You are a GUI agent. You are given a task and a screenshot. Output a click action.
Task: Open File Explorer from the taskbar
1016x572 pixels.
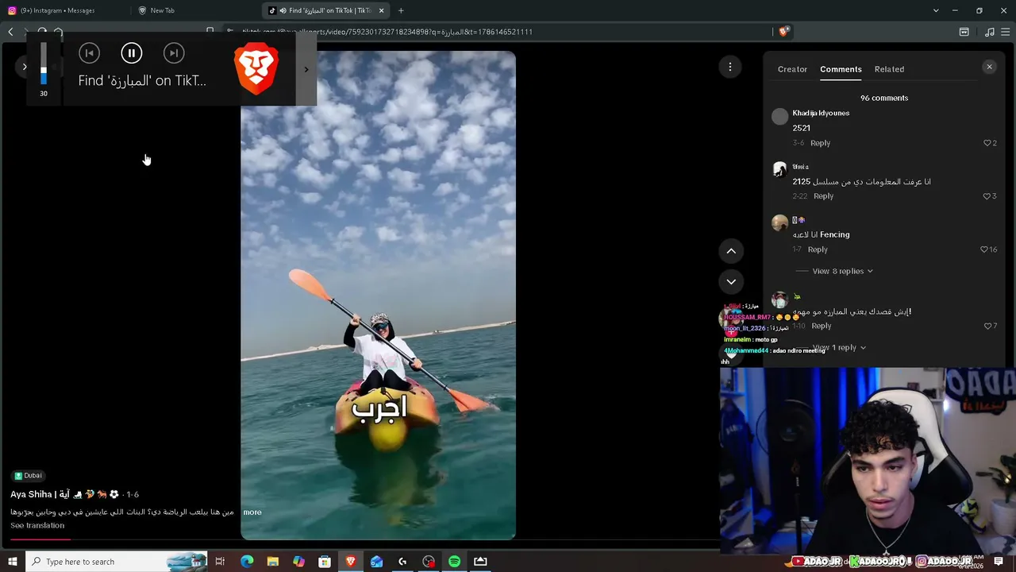(x=272, y=562)
